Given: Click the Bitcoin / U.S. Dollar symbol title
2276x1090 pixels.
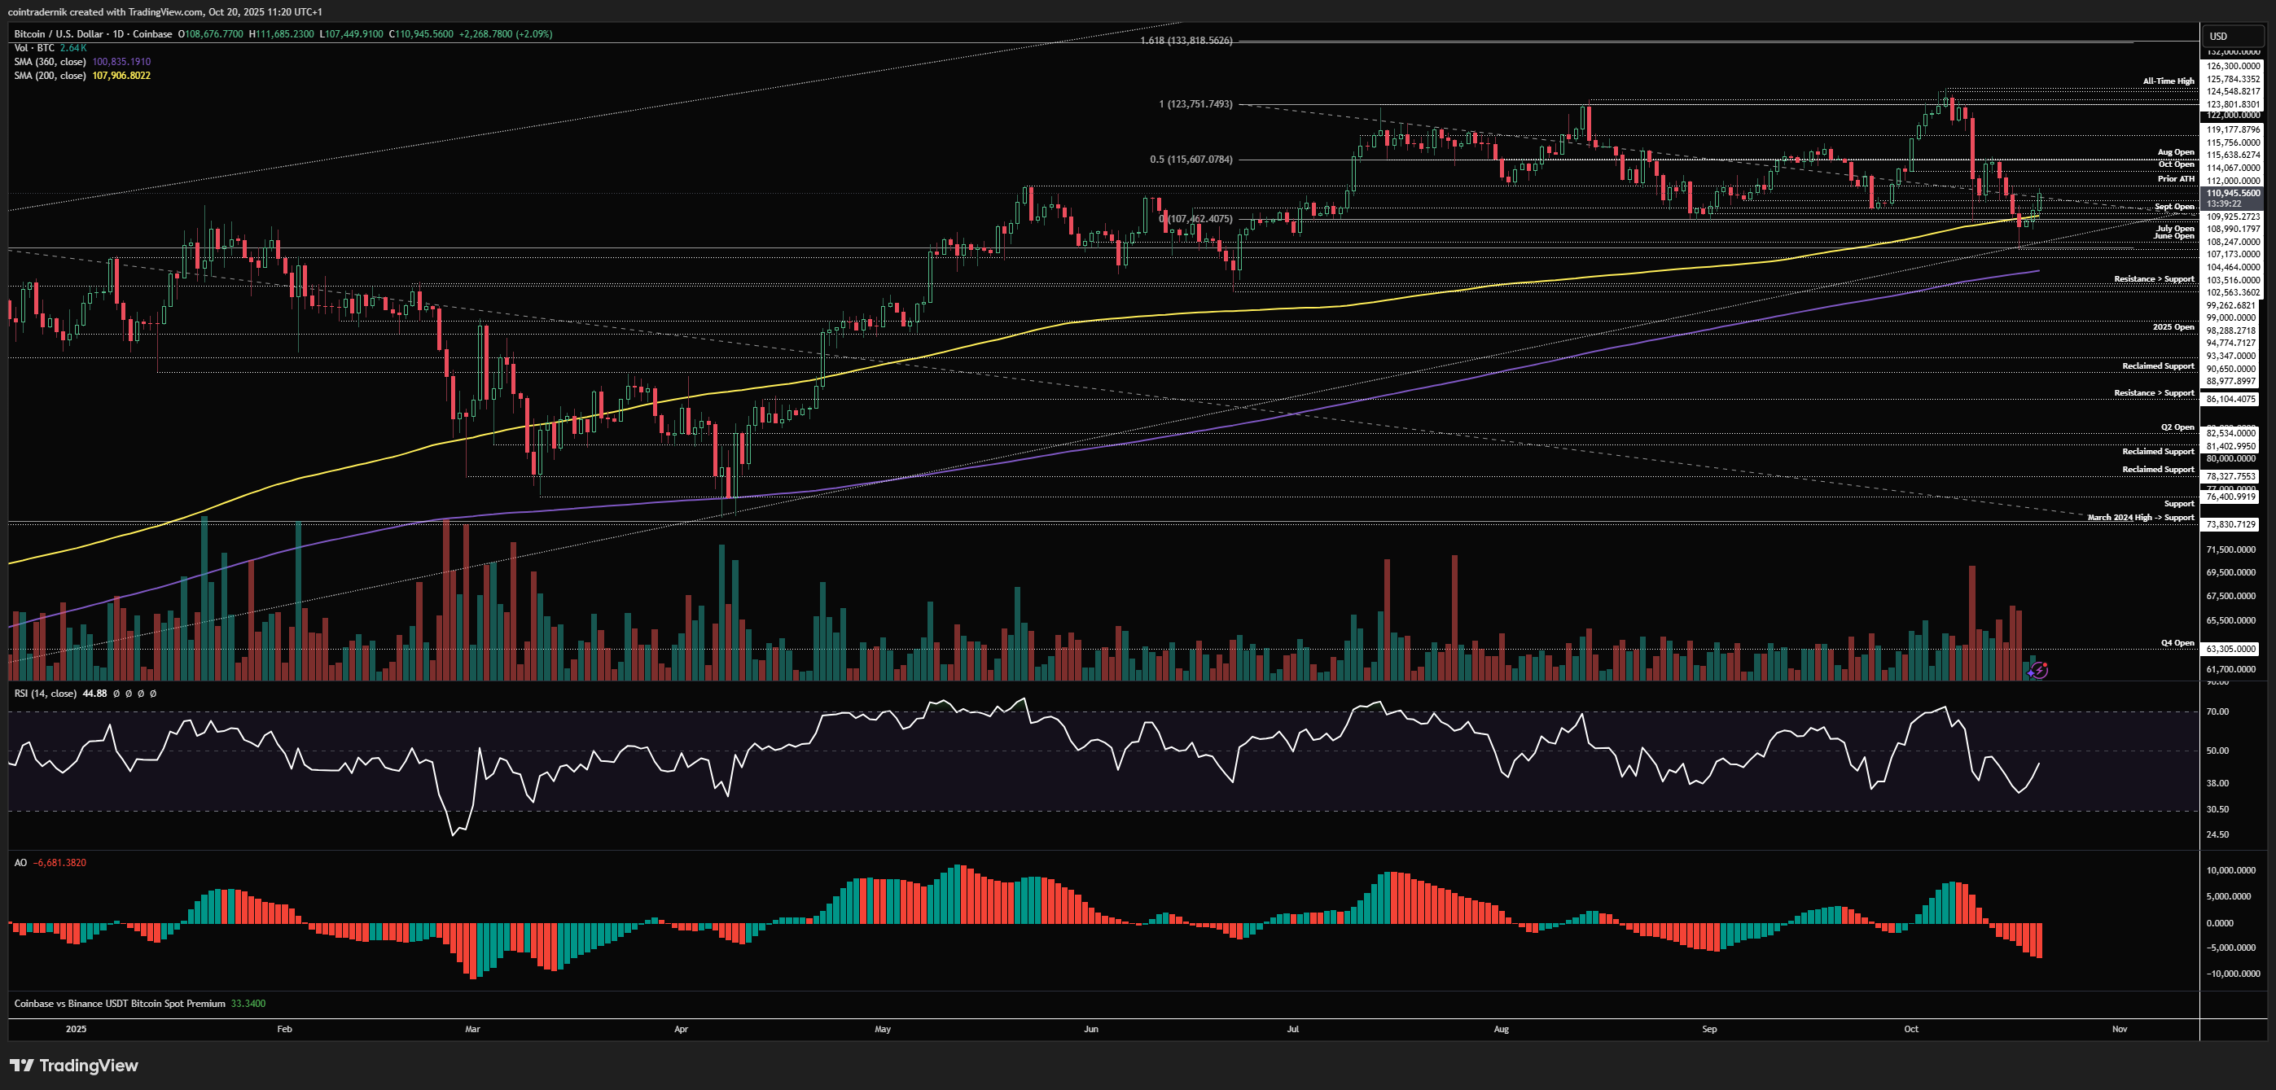Looking at the screenshot, I should (x=59, y=34).
